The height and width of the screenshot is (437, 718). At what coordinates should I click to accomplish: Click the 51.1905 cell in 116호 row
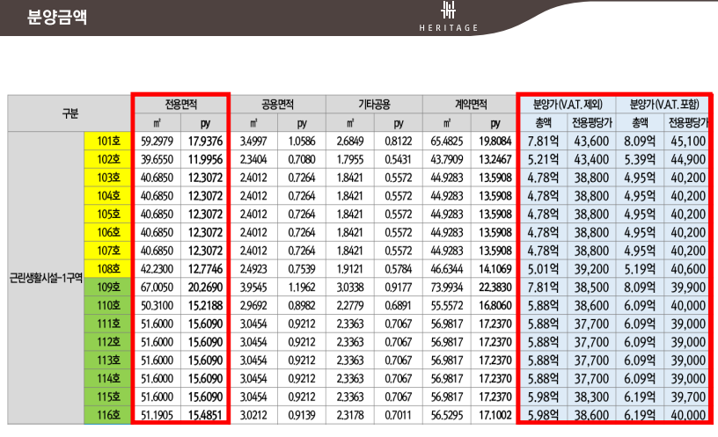point(157,415)
